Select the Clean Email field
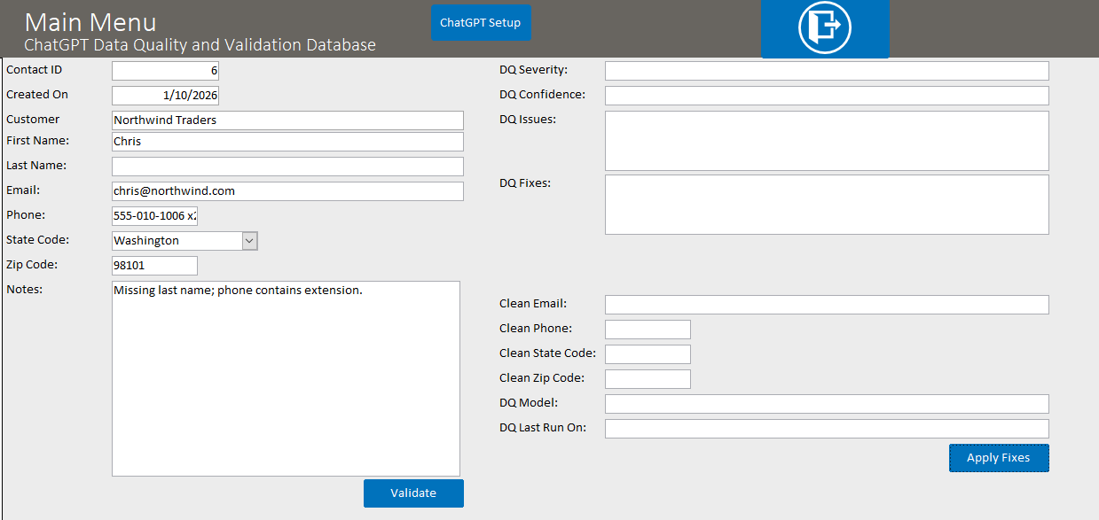The image size is (1099, 520). click(x=826, y=305)
